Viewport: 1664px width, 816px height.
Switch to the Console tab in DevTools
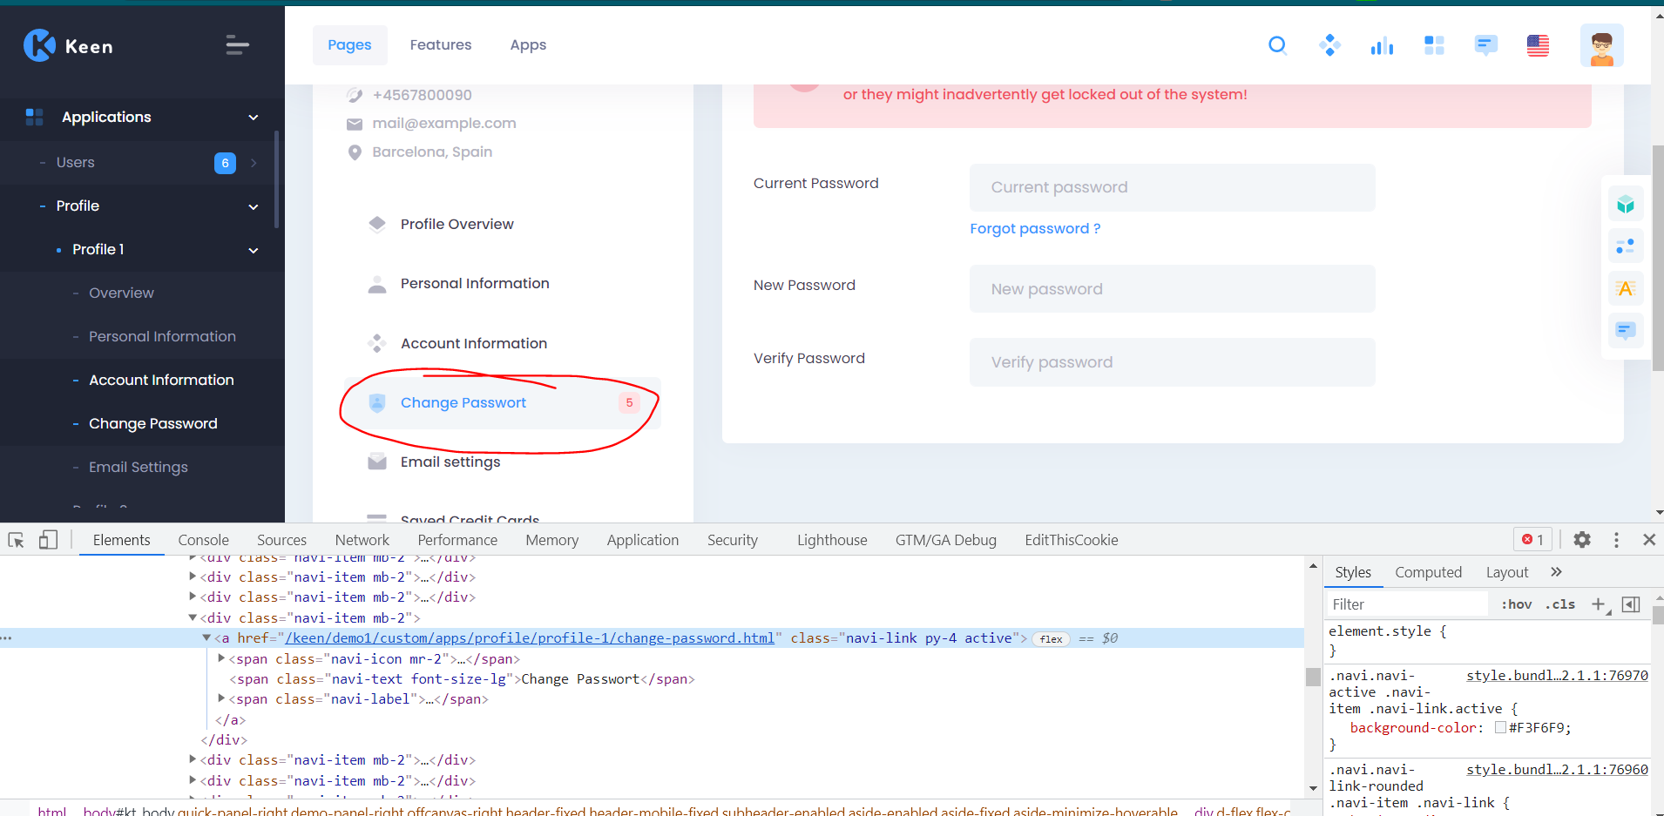pyautogui.click(x=203, y=539)
